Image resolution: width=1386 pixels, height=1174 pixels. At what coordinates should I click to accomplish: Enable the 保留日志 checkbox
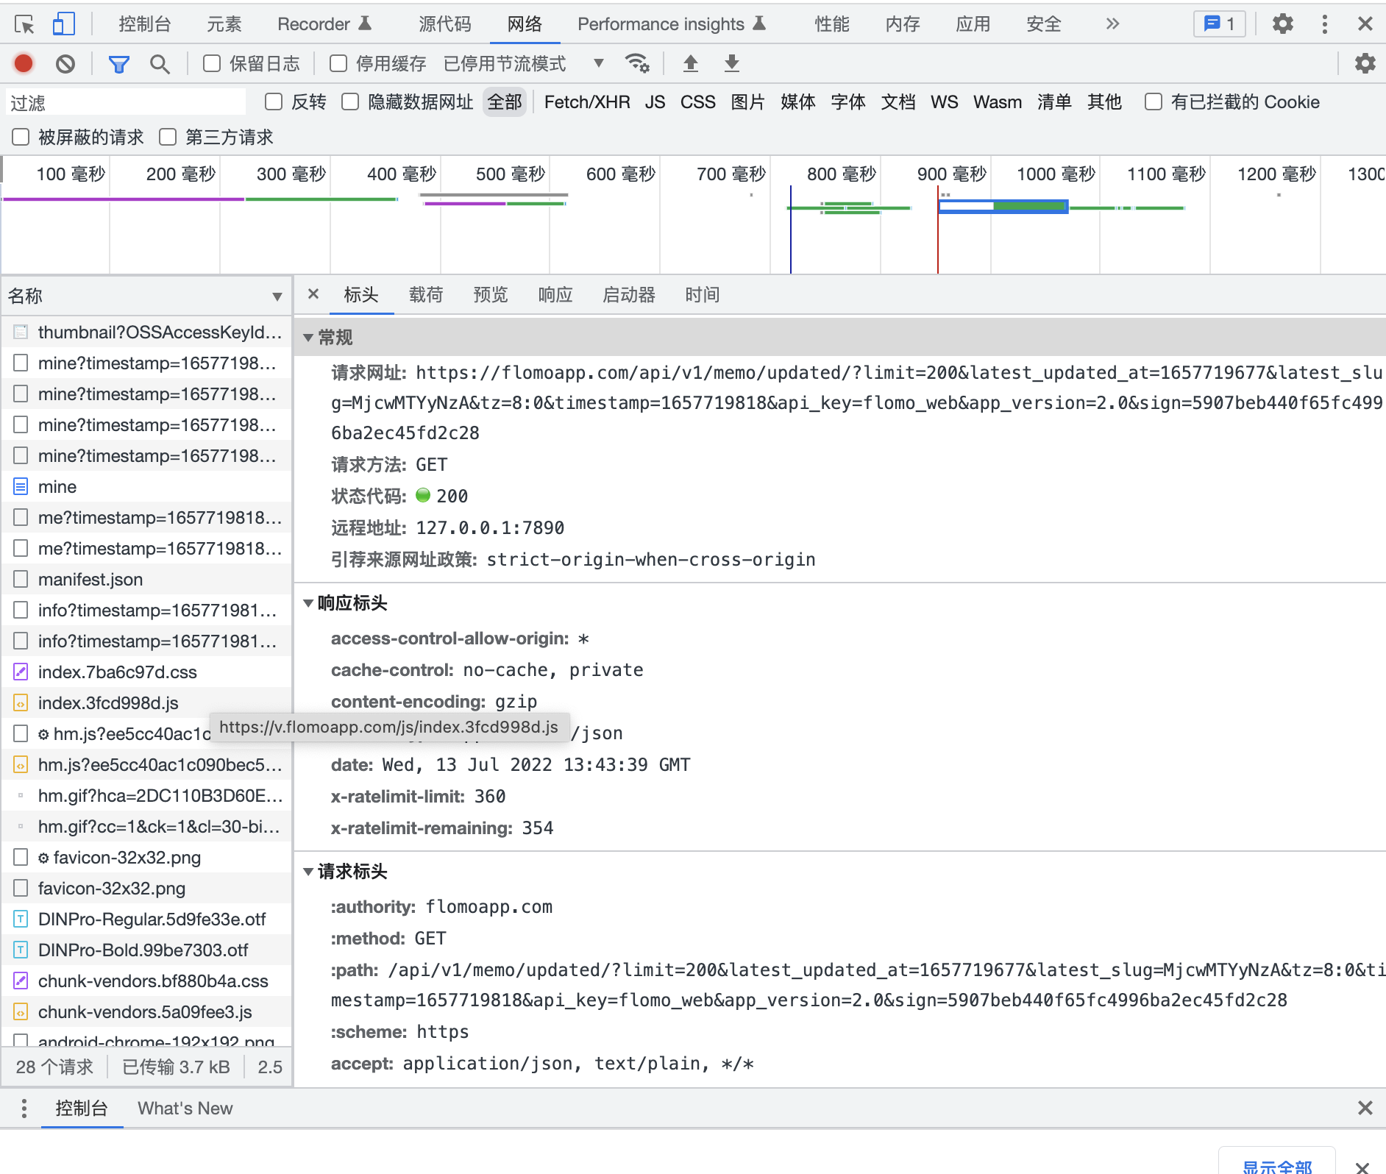[211, 63]
